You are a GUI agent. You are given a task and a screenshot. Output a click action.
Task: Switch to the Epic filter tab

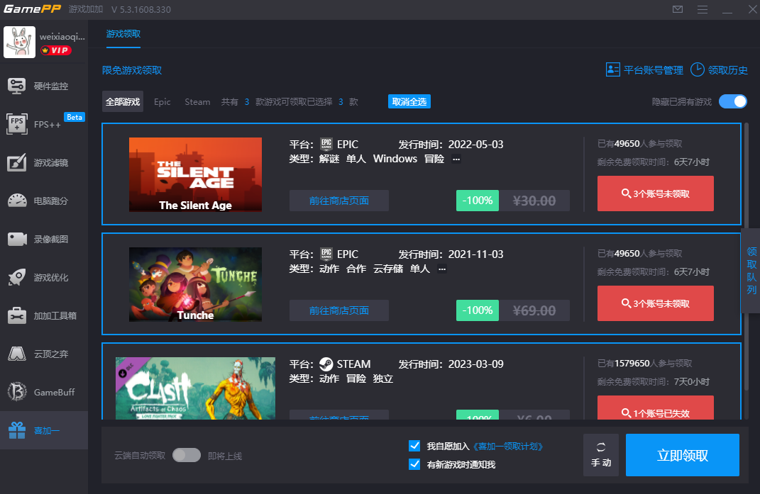[x=163, y=101]
